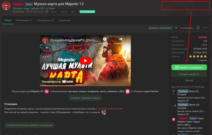This screenshot has height=135, width=212.
Task: Click avatar beside White UZI Gunpack
Action: coord(174,106)
